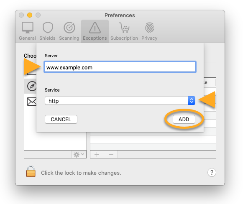Viewport: 248px width, 204px height.
Task: Select the web compass icon in sidebar
Action: (x=32, y=86)
